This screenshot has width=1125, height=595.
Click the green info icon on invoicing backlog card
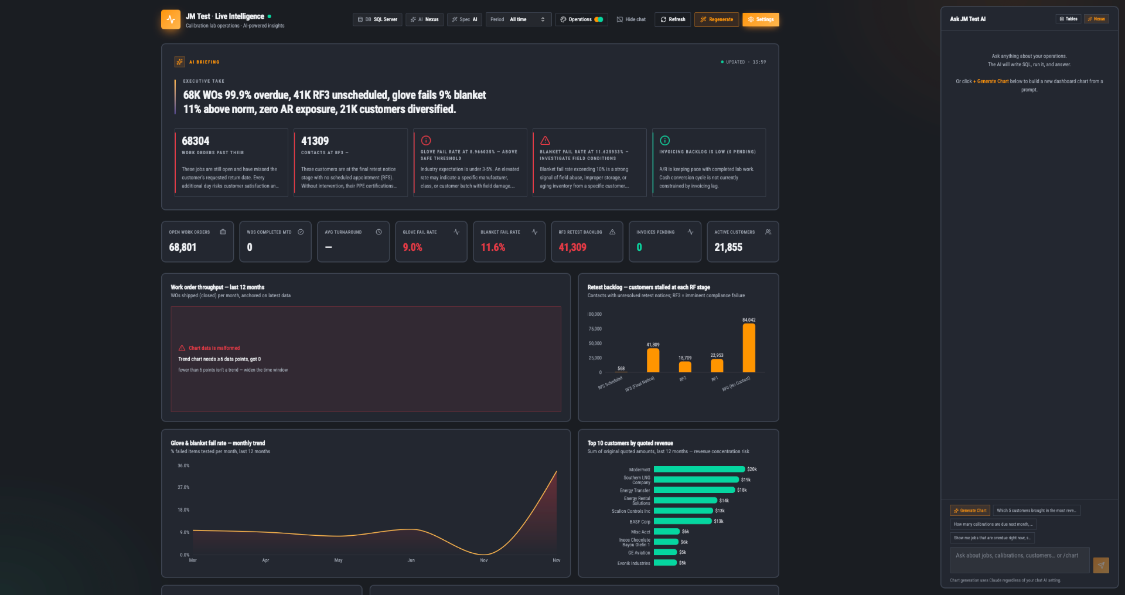pos(664,141)
